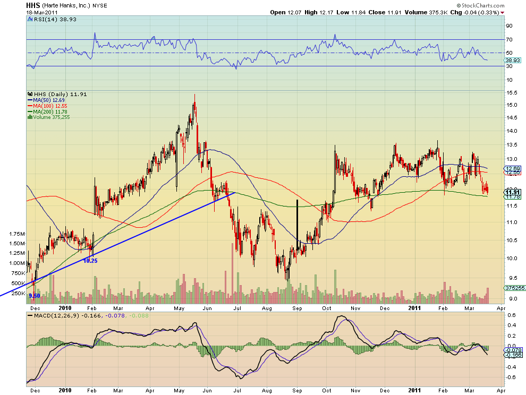Select the MA(50) blue legend line

(x=30, y=100)
